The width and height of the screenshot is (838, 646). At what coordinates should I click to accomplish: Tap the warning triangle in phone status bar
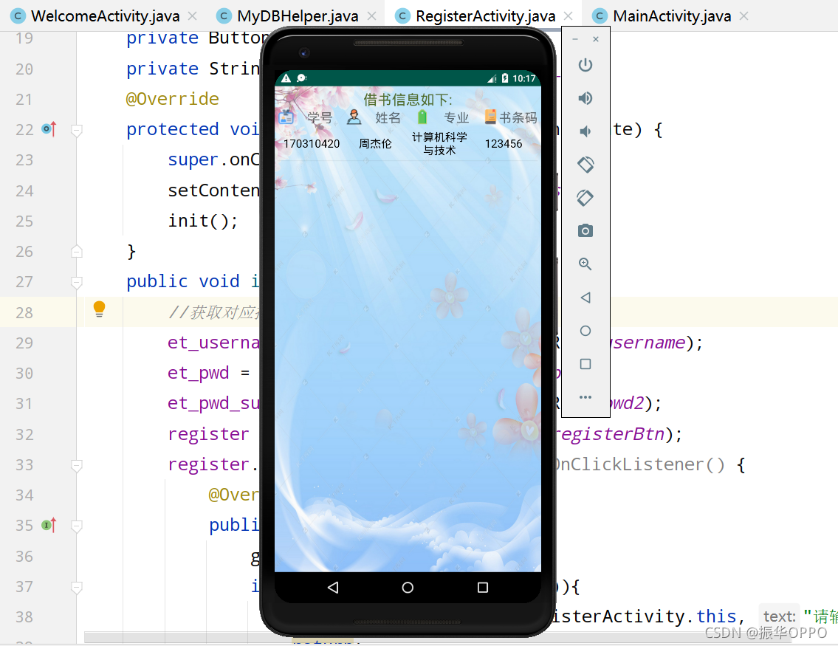(x=286, y=78)
